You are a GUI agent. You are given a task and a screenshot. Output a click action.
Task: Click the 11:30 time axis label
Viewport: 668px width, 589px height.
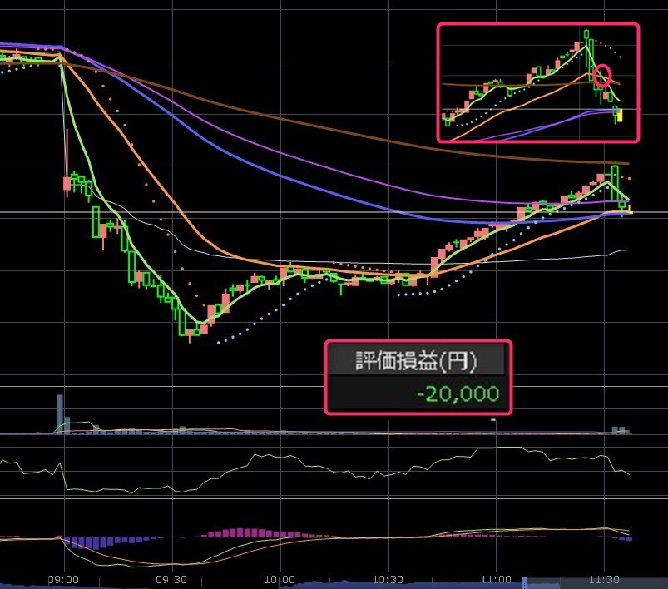click(x=604, y=579)
